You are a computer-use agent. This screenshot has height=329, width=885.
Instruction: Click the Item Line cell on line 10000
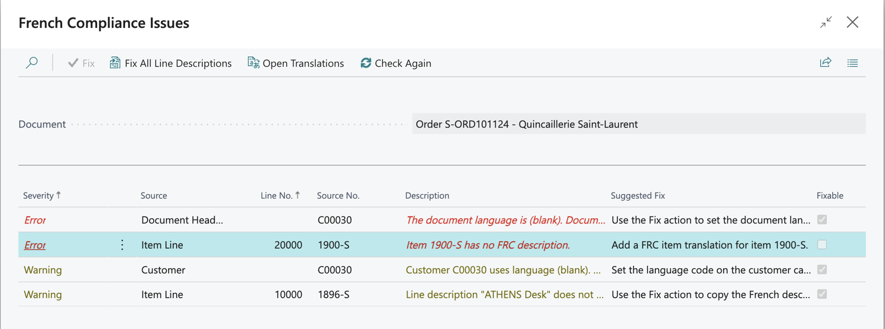click(x=162, y=294)
